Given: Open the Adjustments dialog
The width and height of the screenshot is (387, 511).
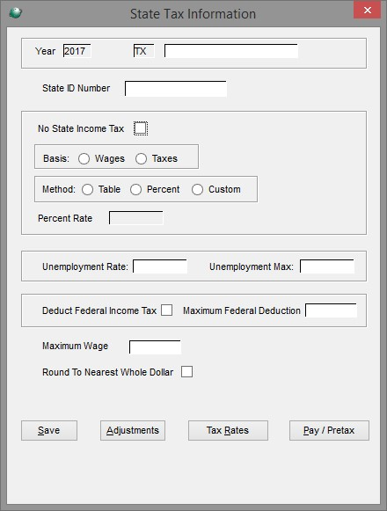Looking at the screenshot, I should [x=133, y=430].
